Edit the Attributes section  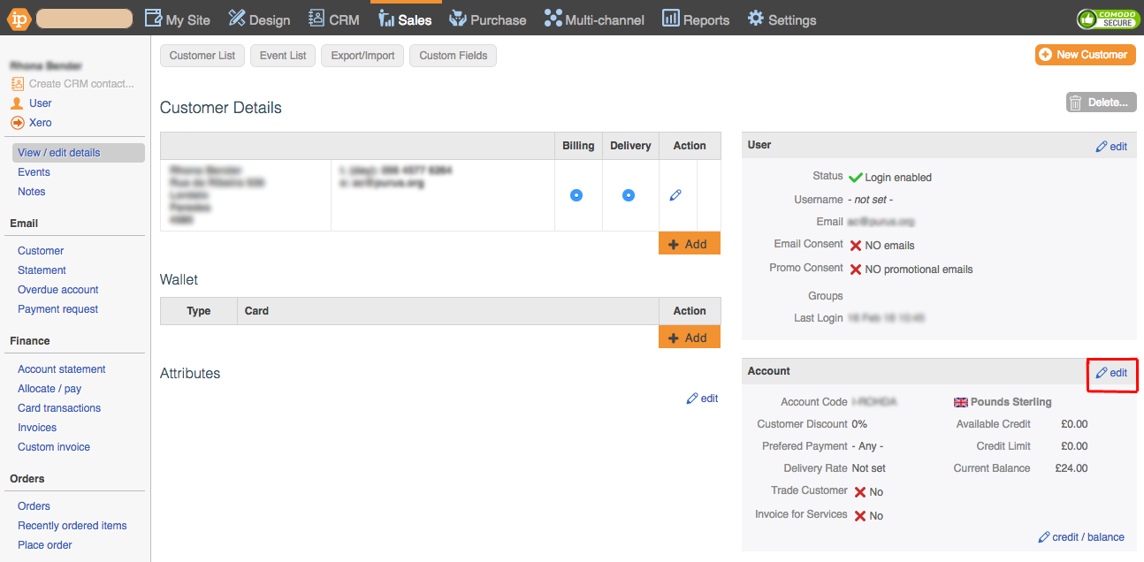[x=702, y=399]
